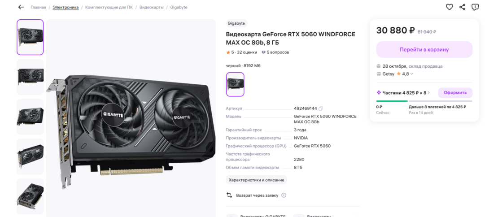Expand the Getsy seller rating chevron
The image size is (489, 217).
coord(412,74)
